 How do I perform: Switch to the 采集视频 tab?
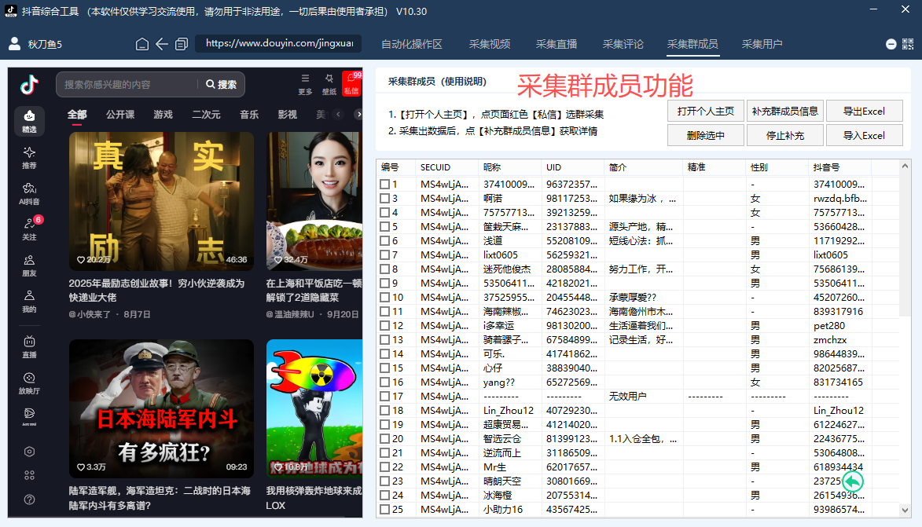point(490,44)
